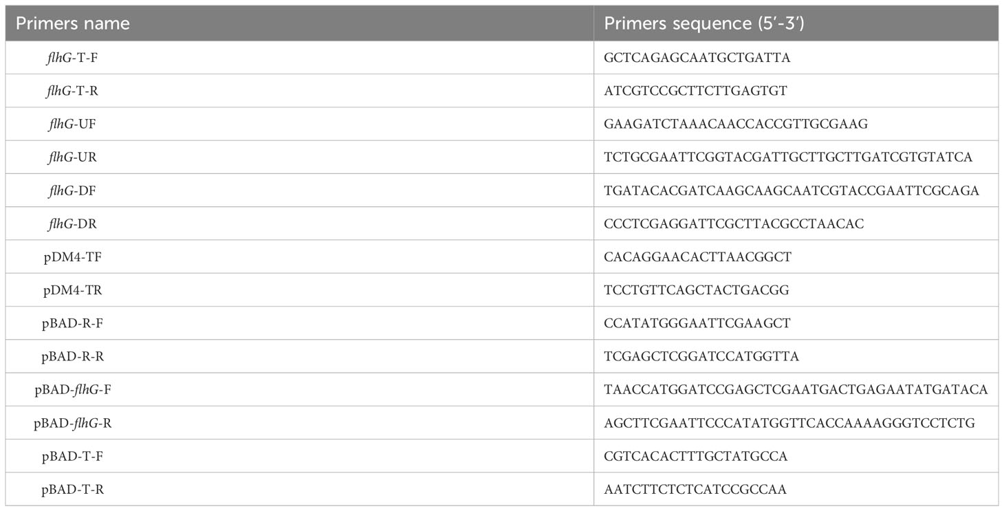1004x511 pixels.
Task: Select the pBAD-R-R primer name cell
Action: tap(300, 356)
